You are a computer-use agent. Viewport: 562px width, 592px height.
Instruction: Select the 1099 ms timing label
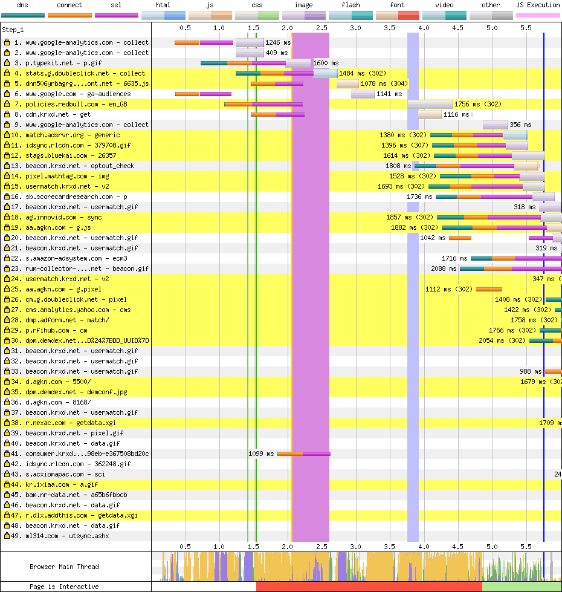tap(261, 454)
